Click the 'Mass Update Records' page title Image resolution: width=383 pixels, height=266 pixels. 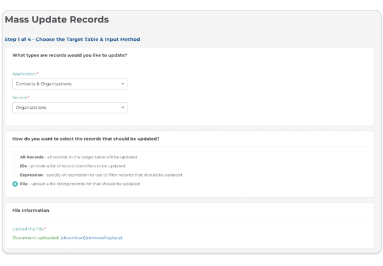pos(57,19)
